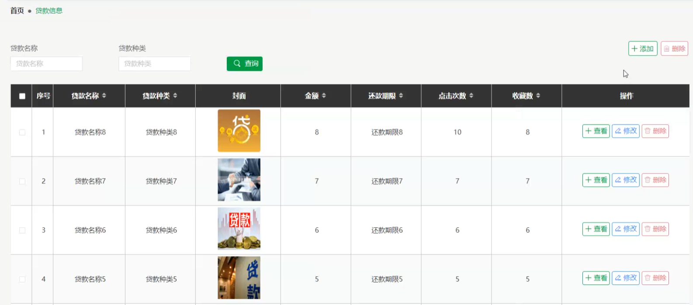Click 修改 edit button for 贷款名称7
Viewport: 693px width, 305px height.
coord(626,180)
